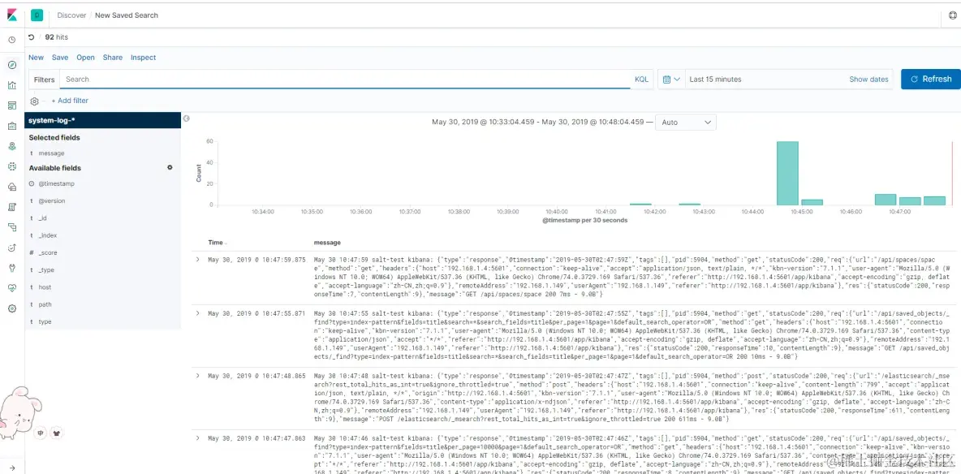Click the 92 hits count

pos(56,37)
